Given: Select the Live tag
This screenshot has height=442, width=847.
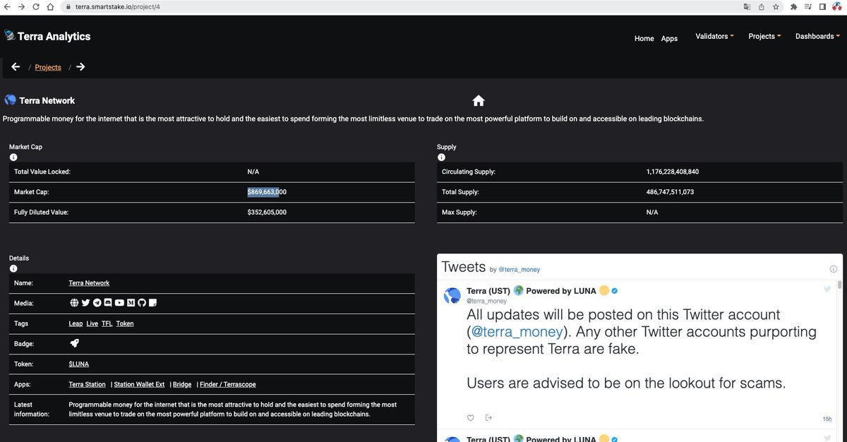Looking at the screenshot, I should pyautogui.click(x=92, y=323).
